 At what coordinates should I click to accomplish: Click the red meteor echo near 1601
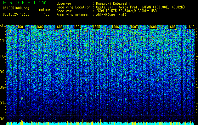pos(22,98)
